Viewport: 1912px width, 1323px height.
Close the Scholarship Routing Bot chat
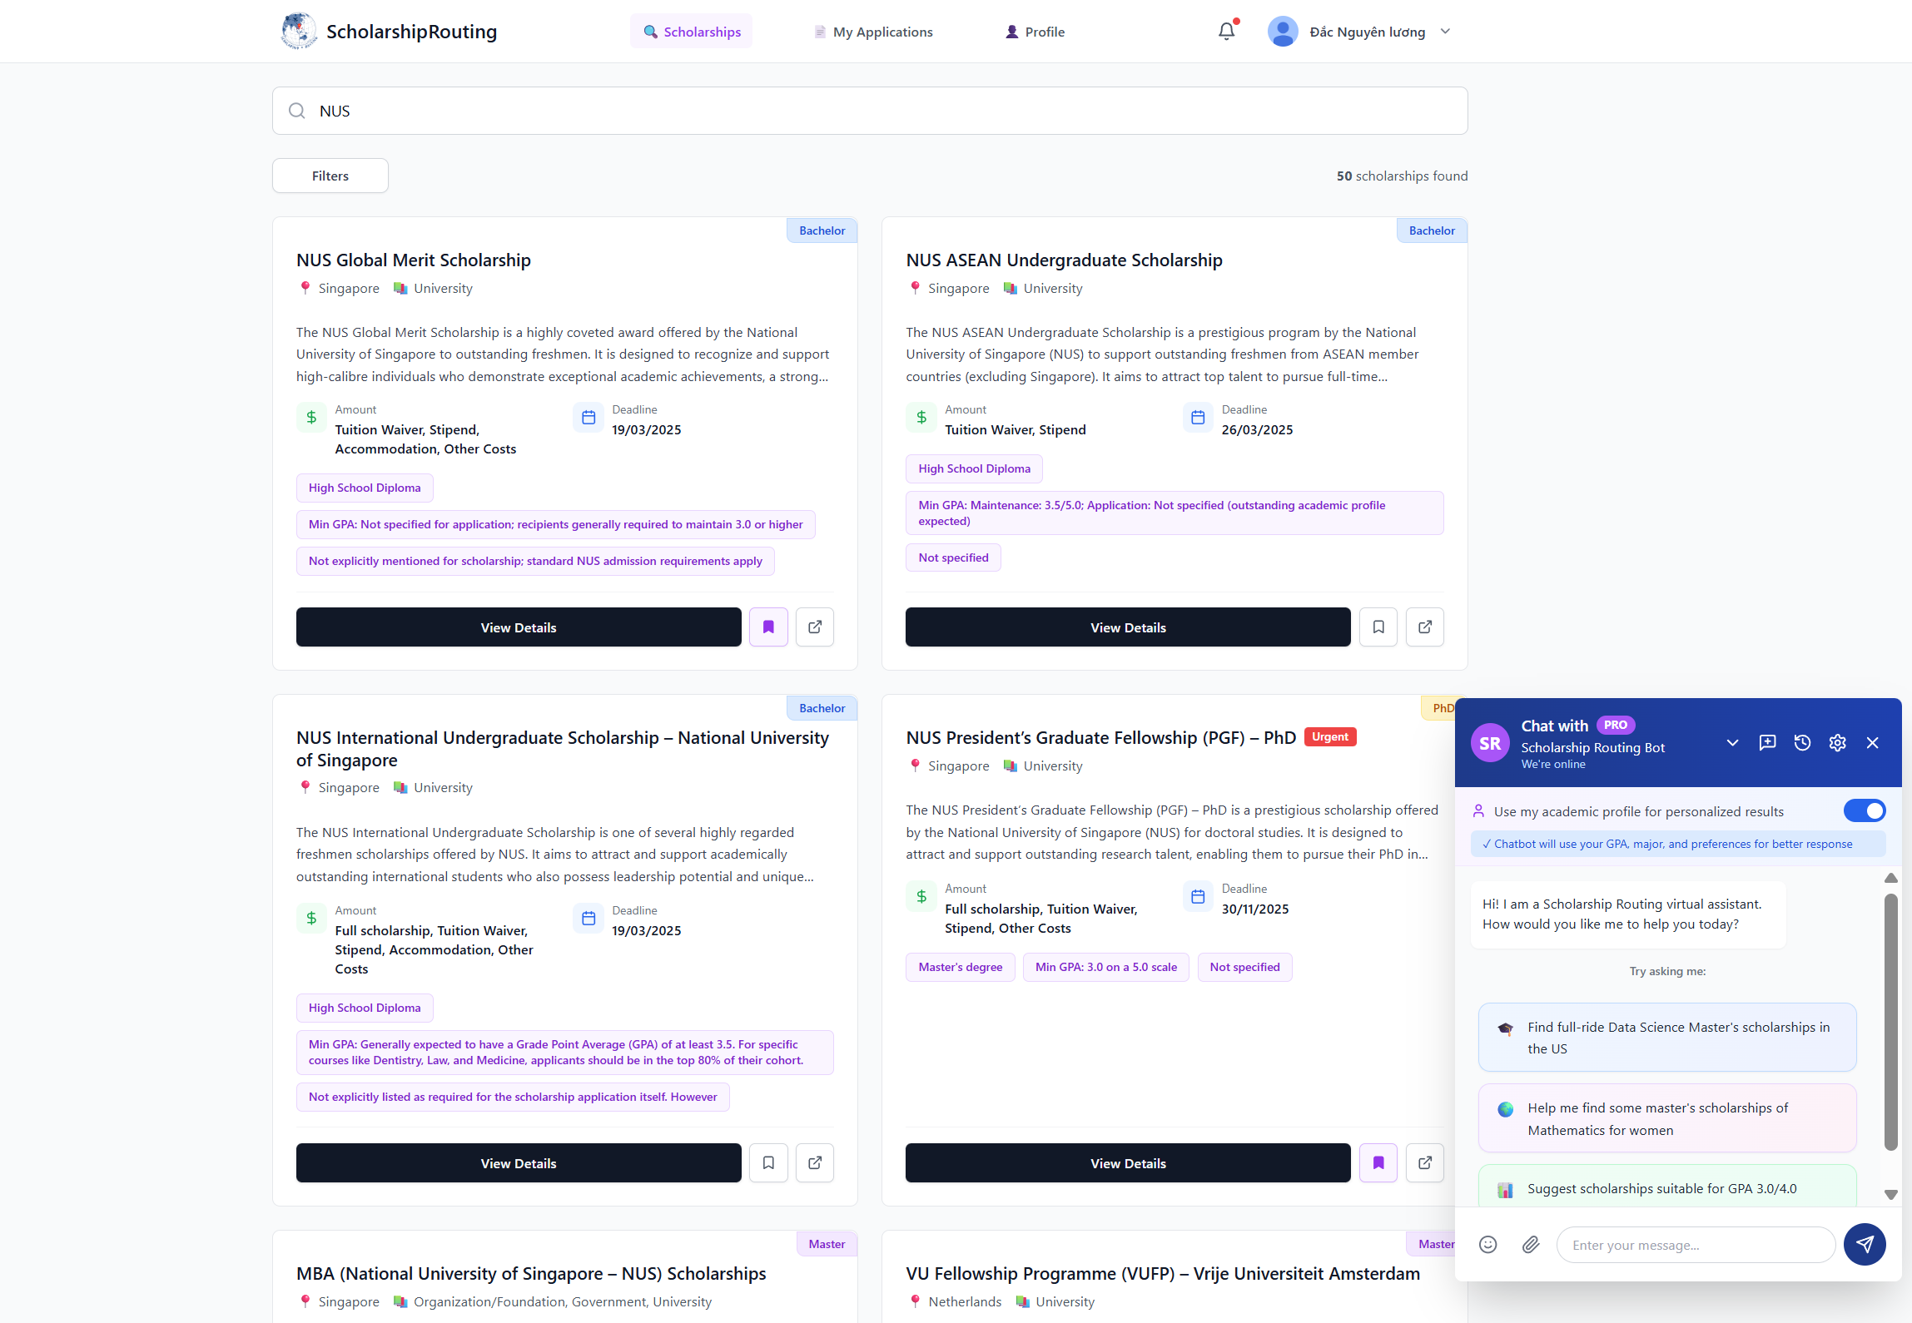click(x=1872, y=743)
